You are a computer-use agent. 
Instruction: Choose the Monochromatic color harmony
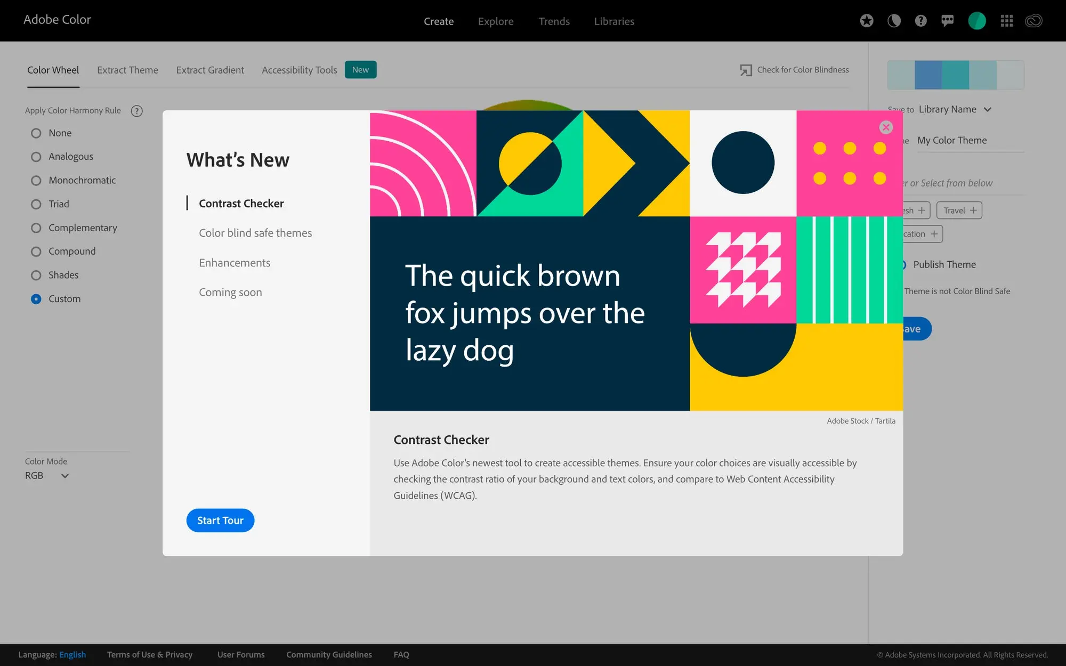(x=82, y=180)
